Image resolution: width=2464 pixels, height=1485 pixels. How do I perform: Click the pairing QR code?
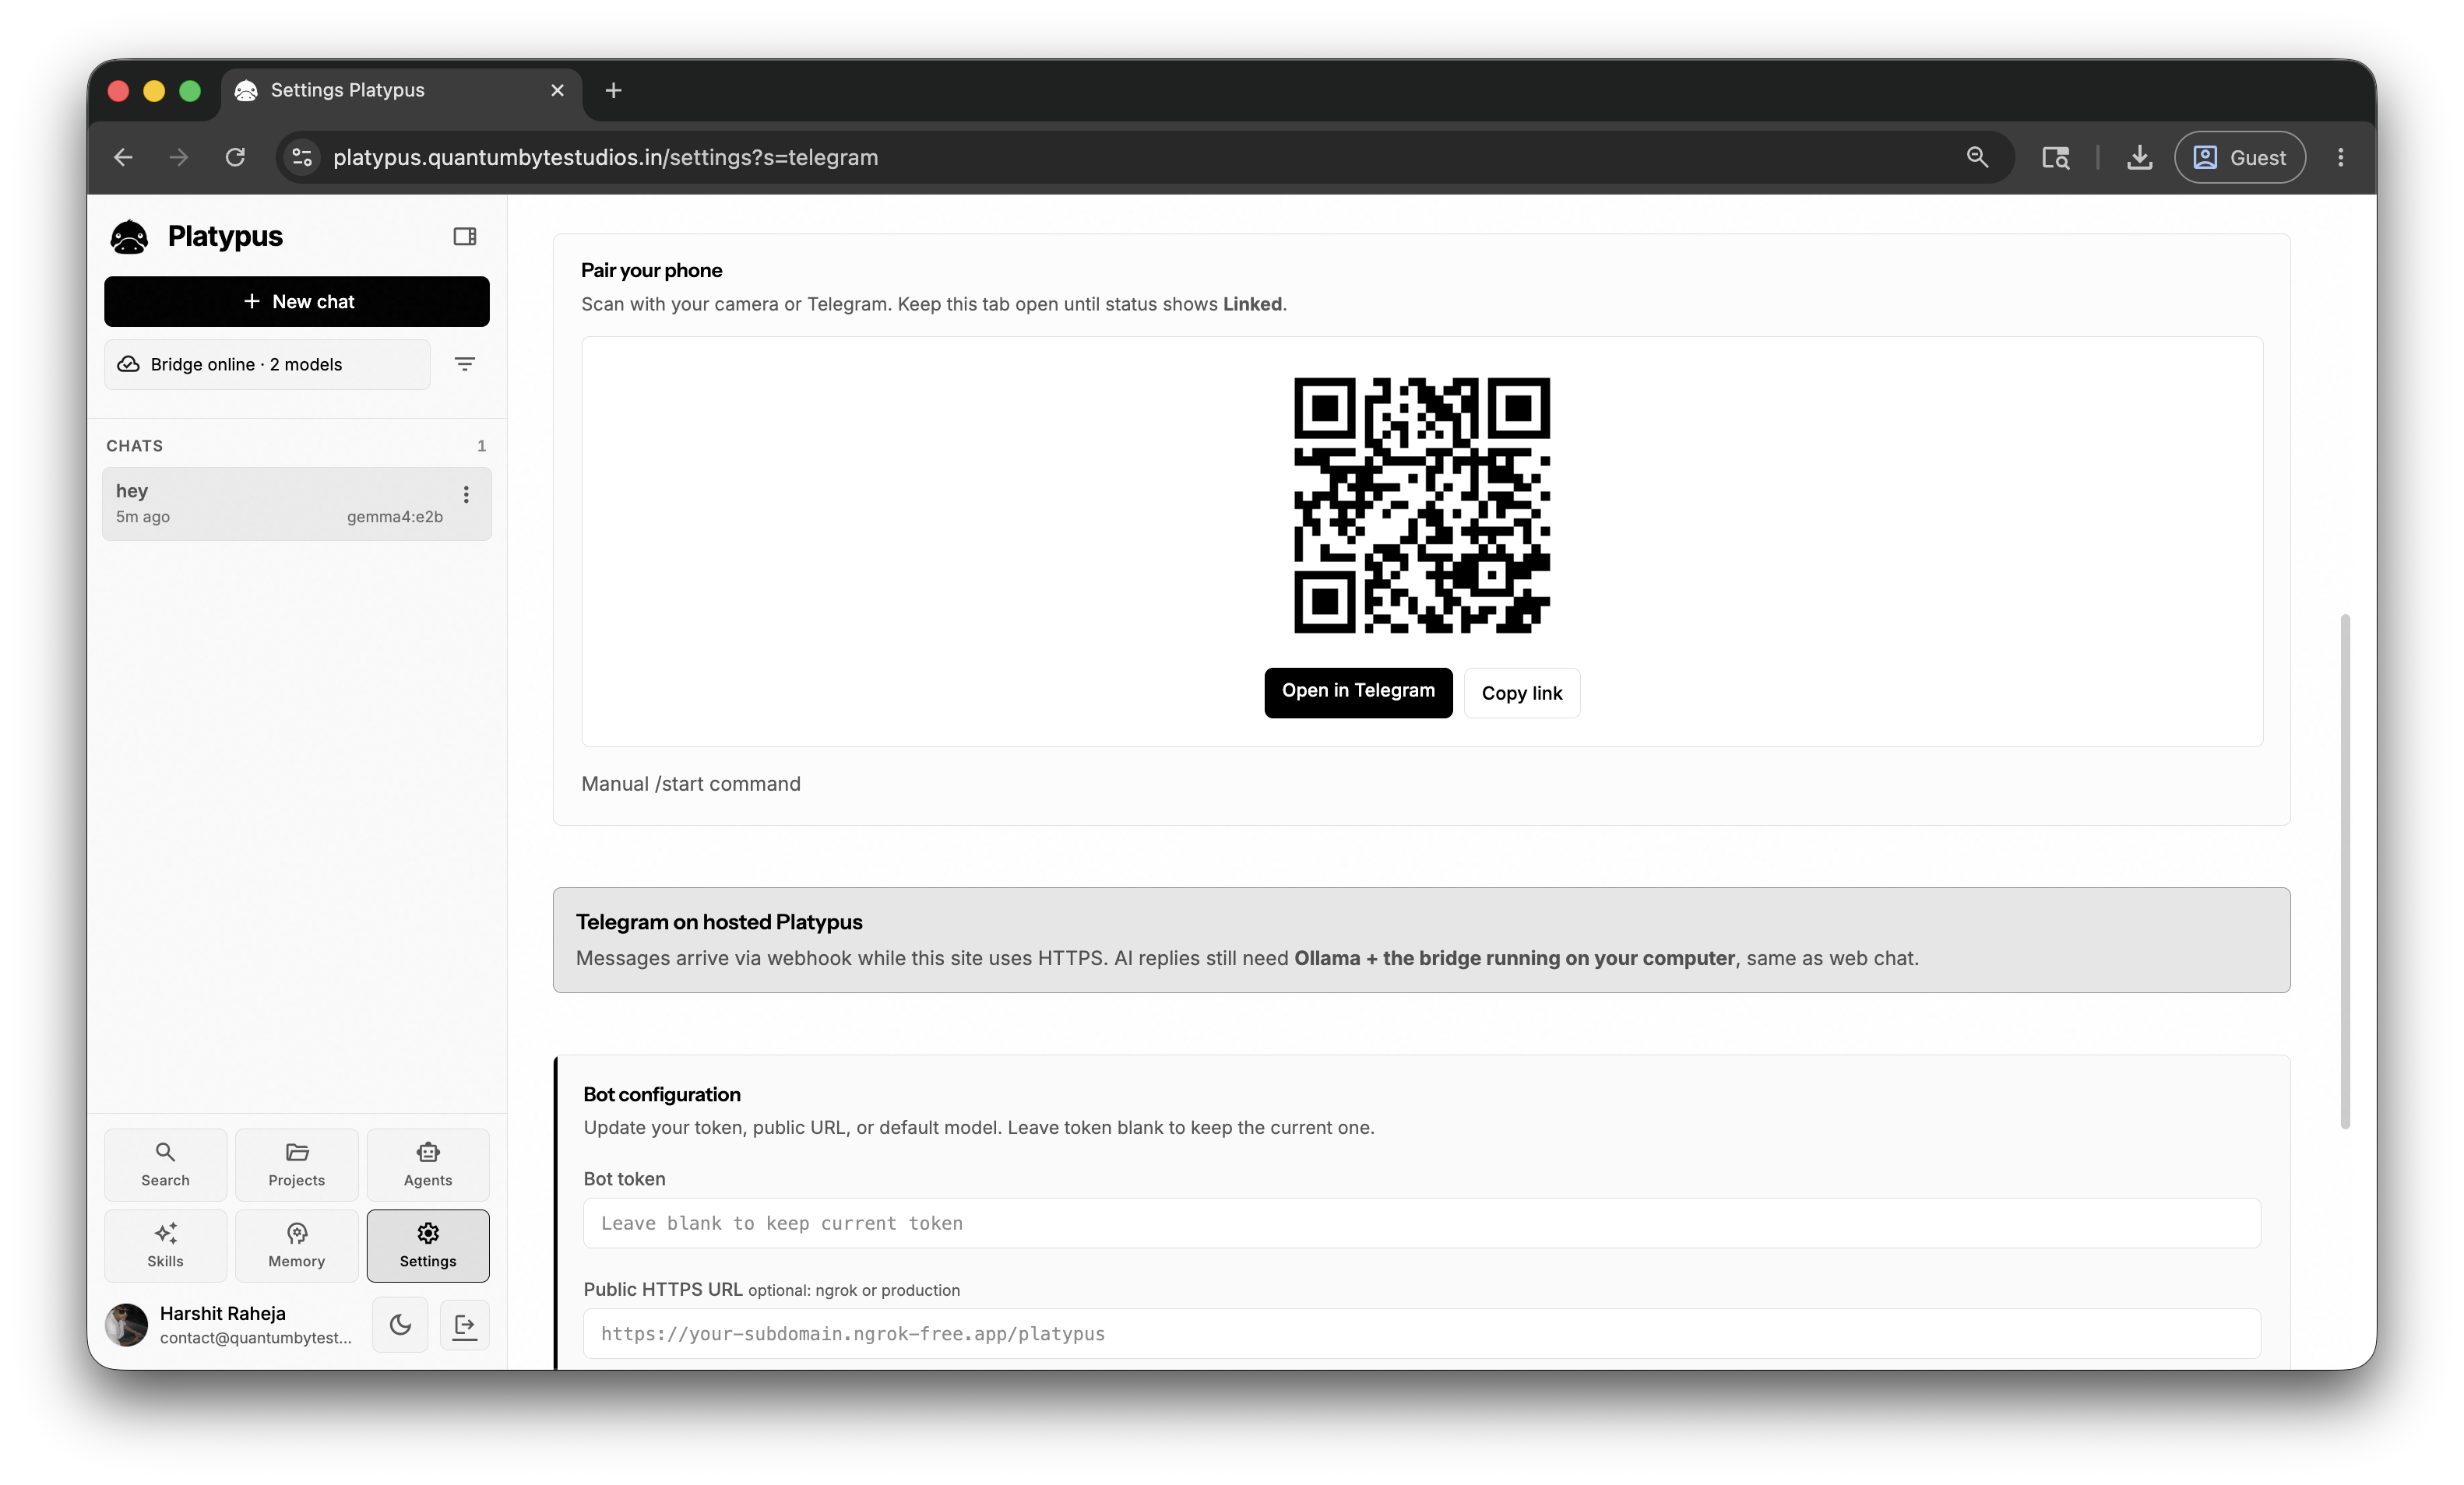click(1422, 504)
